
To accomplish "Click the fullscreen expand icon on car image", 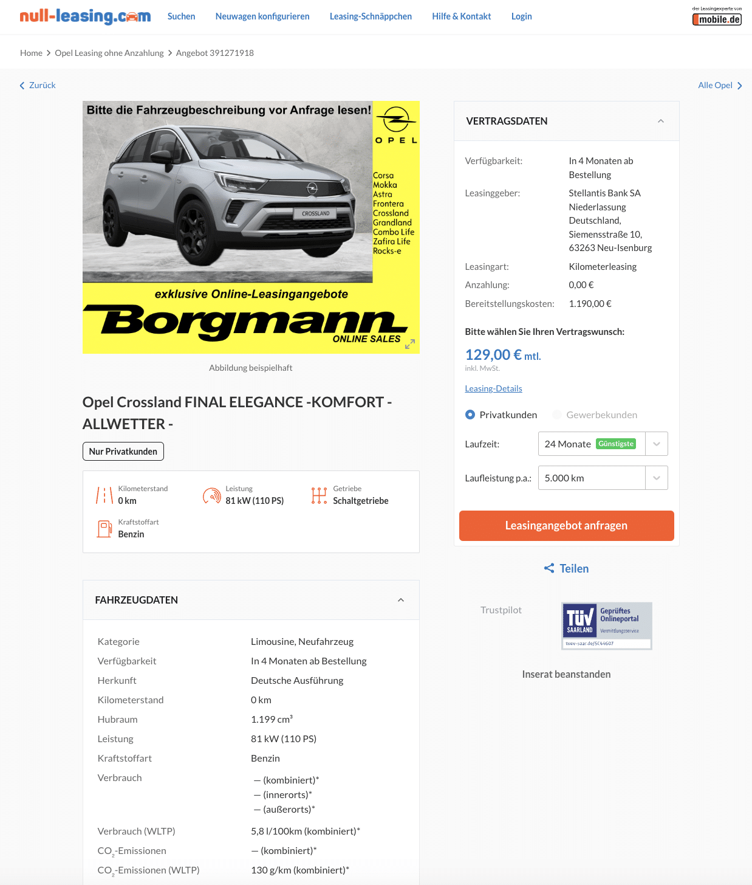I will pyautogui.click(x=410, y=344).
